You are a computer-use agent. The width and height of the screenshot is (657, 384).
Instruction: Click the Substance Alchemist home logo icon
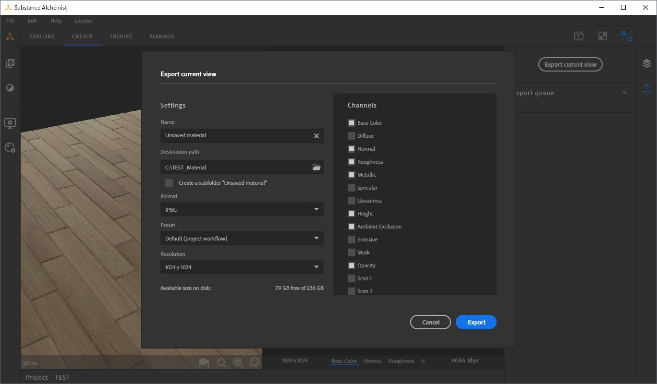tap(10, 36)
